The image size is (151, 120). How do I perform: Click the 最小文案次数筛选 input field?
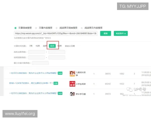point(40,63)
